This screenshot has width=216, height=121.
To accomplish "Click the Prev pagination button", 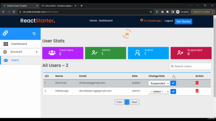I will [x=119, y=102].
